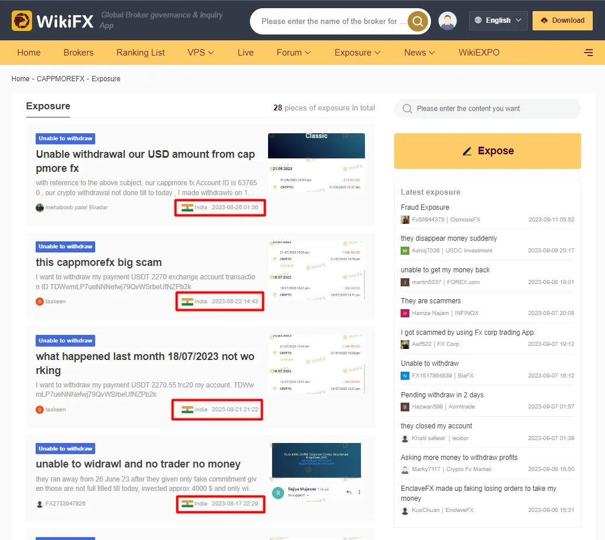Open 'Unable withdrawal our USD amount' post
This screenshot has height=540, width=605.
pyautogui.click(x=145, y=161)
